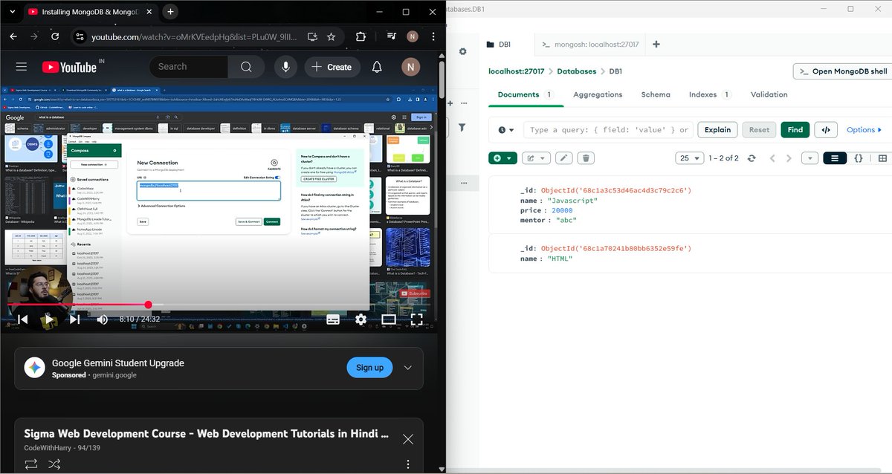Switch player to theater mode
Image resolution: width=892 pixels, height=474 pixels.
pyautogui.click(x=388, y=319)
